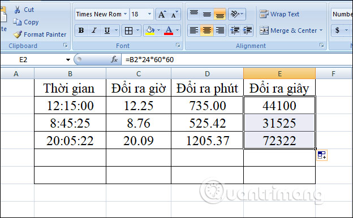This screenshot has width=353, height=218.
Task: Click Increase Indent icon
Action: click(x=247, y=30)
